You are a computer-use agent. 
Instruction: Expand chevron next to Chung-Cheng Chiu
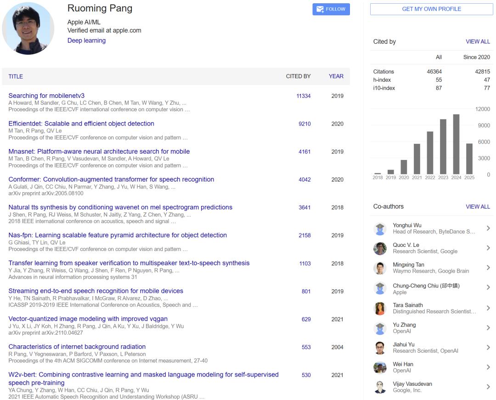coord(488,288)
